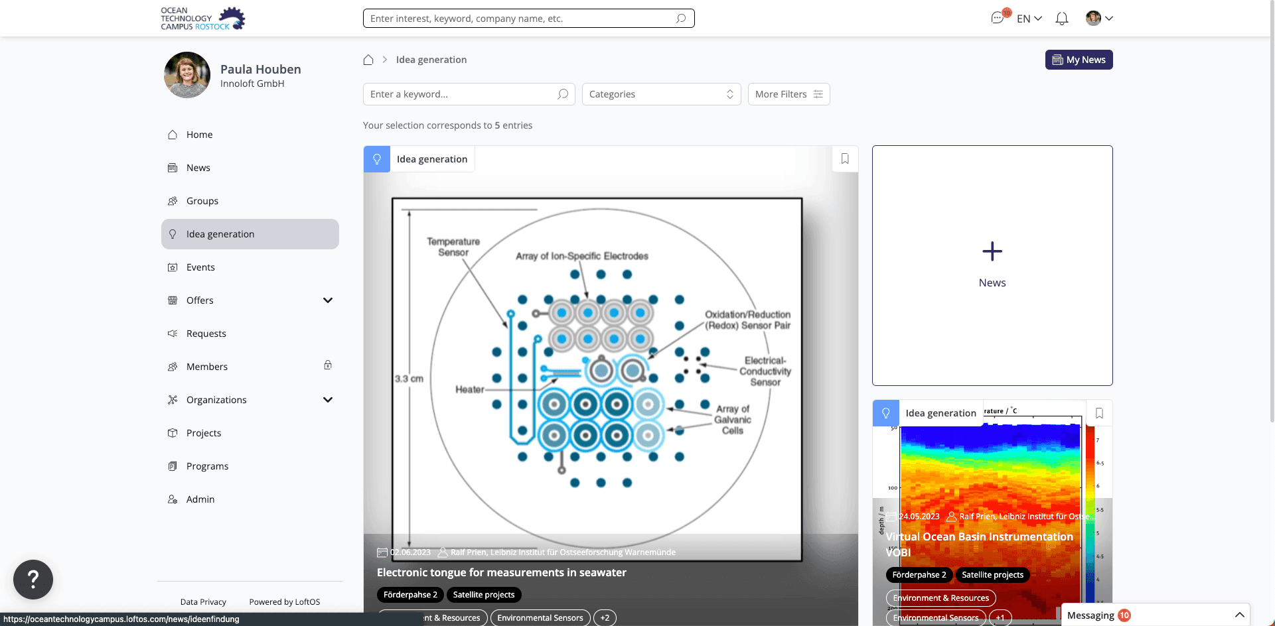Open the dropdown arrow beside header avatar
Image resolution: width=1275 pixels, height=626 pixels.
click(1109, 19)
